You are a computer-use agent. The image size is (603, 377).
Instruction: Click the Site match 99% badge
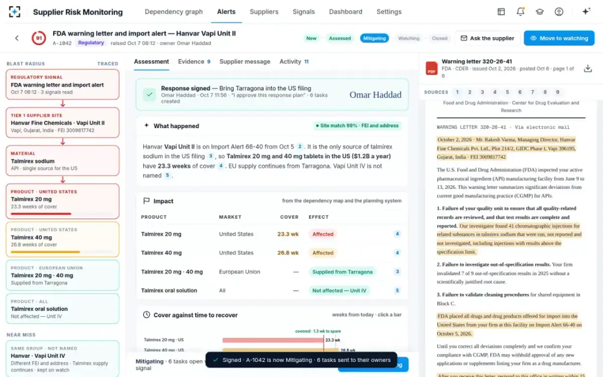coord(357,126)
